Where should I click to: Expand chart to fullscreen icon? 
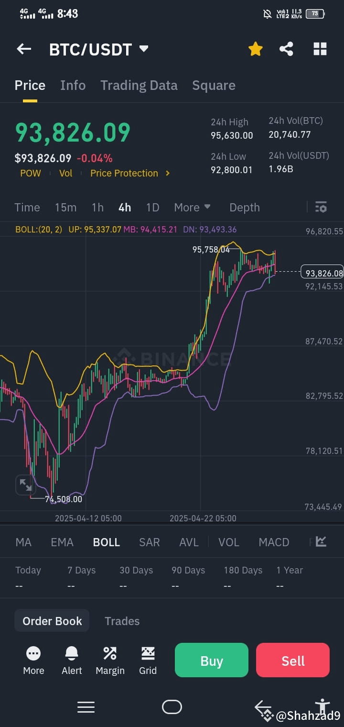[26, 485]
